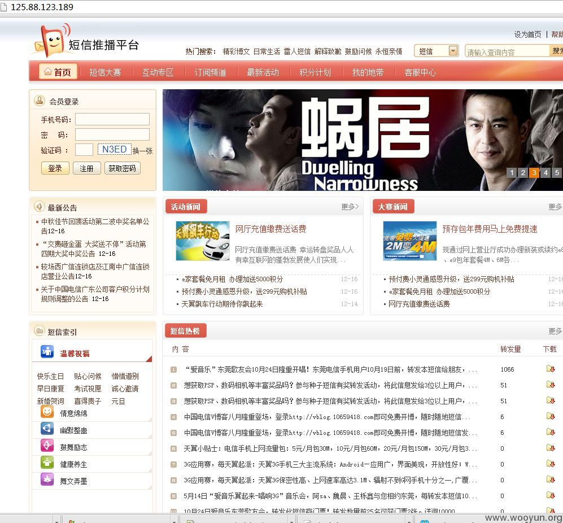Download row 8 3G应用赛 保密性 message
The width and height of the screenshot is (563, 523).
coord(551,479)
